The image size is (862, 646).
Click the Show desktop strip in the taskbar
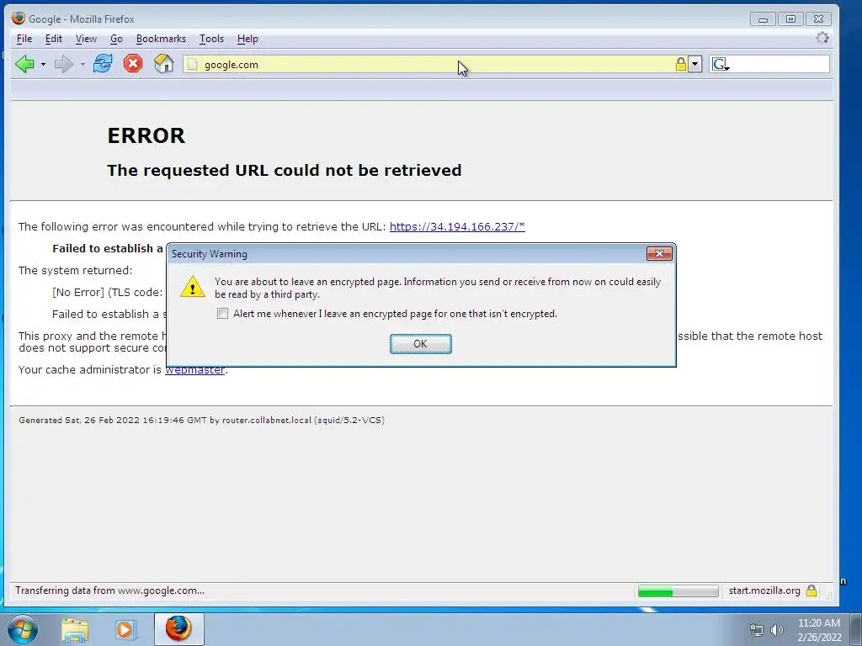(856, 629)
